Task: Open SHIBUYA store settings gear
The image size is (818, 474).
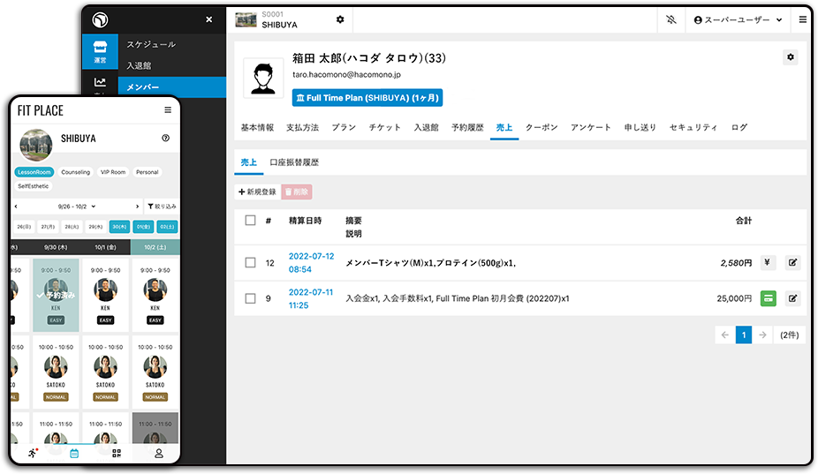Action: (x=340, y=19)
